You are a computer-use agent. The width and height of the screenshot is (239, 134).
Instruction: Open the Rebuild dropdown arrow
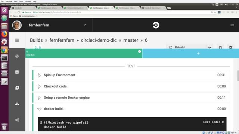pyautogui.click(x=209, y=47)
